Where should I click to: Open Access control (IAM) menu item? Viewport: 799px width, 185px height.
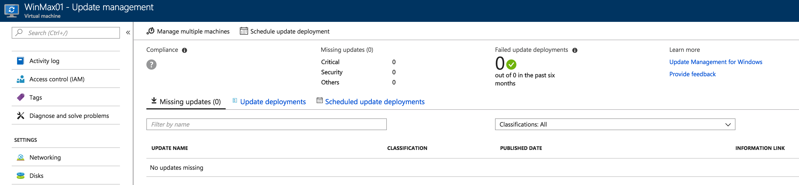tap(66, 79)
